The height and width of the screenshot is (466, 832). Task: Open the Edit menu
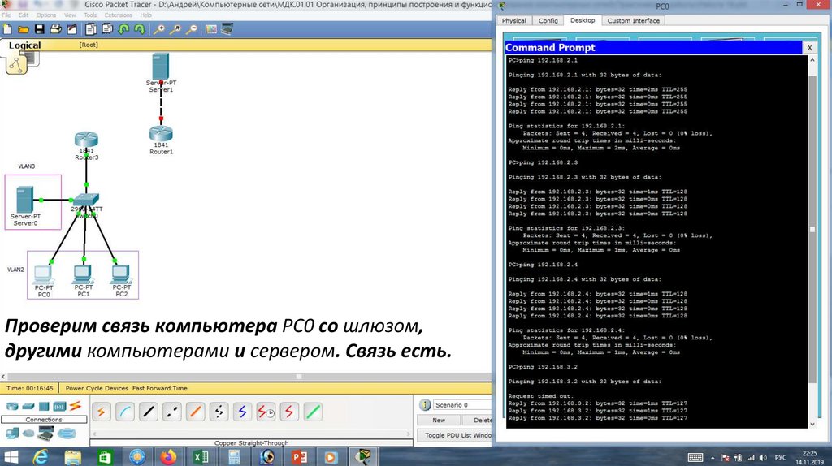point(24,15)
